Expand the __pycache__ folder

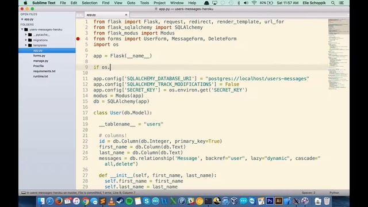point(26,34)
